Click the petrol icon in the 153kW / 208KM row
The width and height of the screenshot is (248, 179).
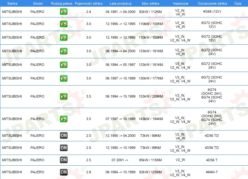coord(63,96)
